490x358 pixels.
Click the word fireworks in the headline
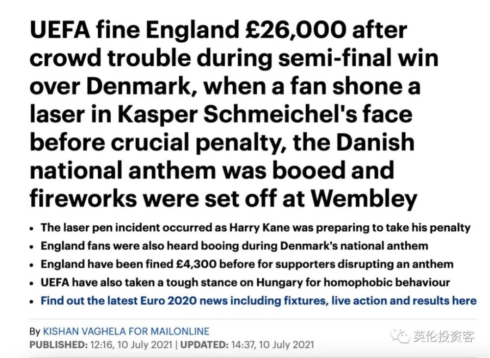pos(83,198)
